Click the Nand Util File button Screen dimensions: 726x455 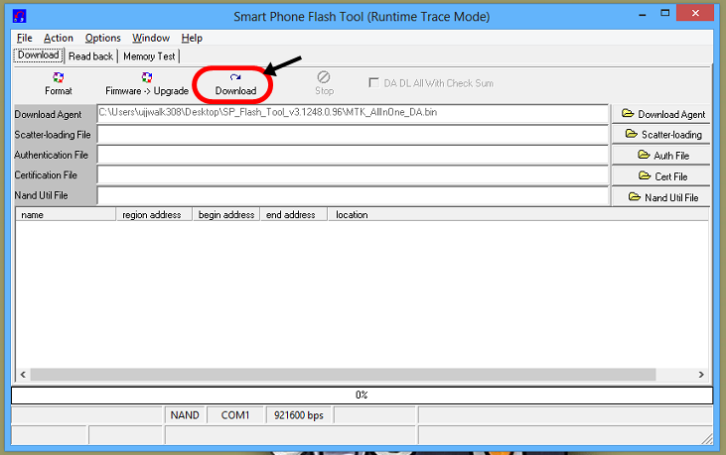pos(661,197)
